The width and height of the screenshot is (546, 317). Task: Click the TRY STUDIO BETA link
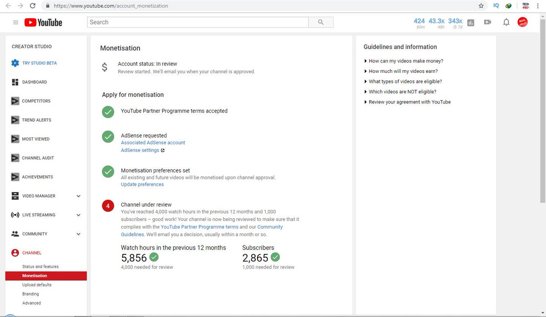pos(40,63)
